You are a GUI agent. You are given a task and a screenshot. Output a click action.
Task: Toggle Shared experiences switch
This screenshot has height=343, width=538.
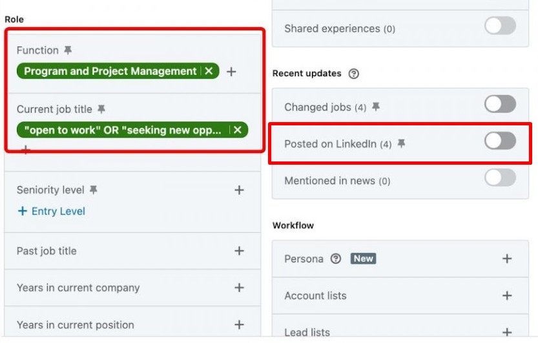[x=500, y=26]
